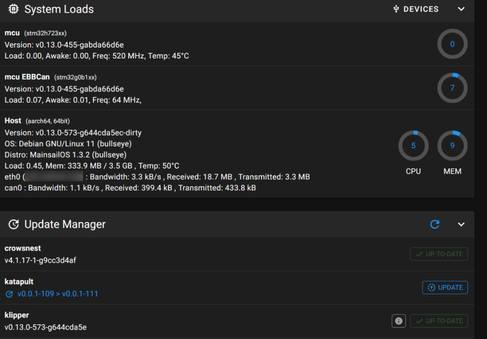Click the System Loads chip icon

point(13,9)
